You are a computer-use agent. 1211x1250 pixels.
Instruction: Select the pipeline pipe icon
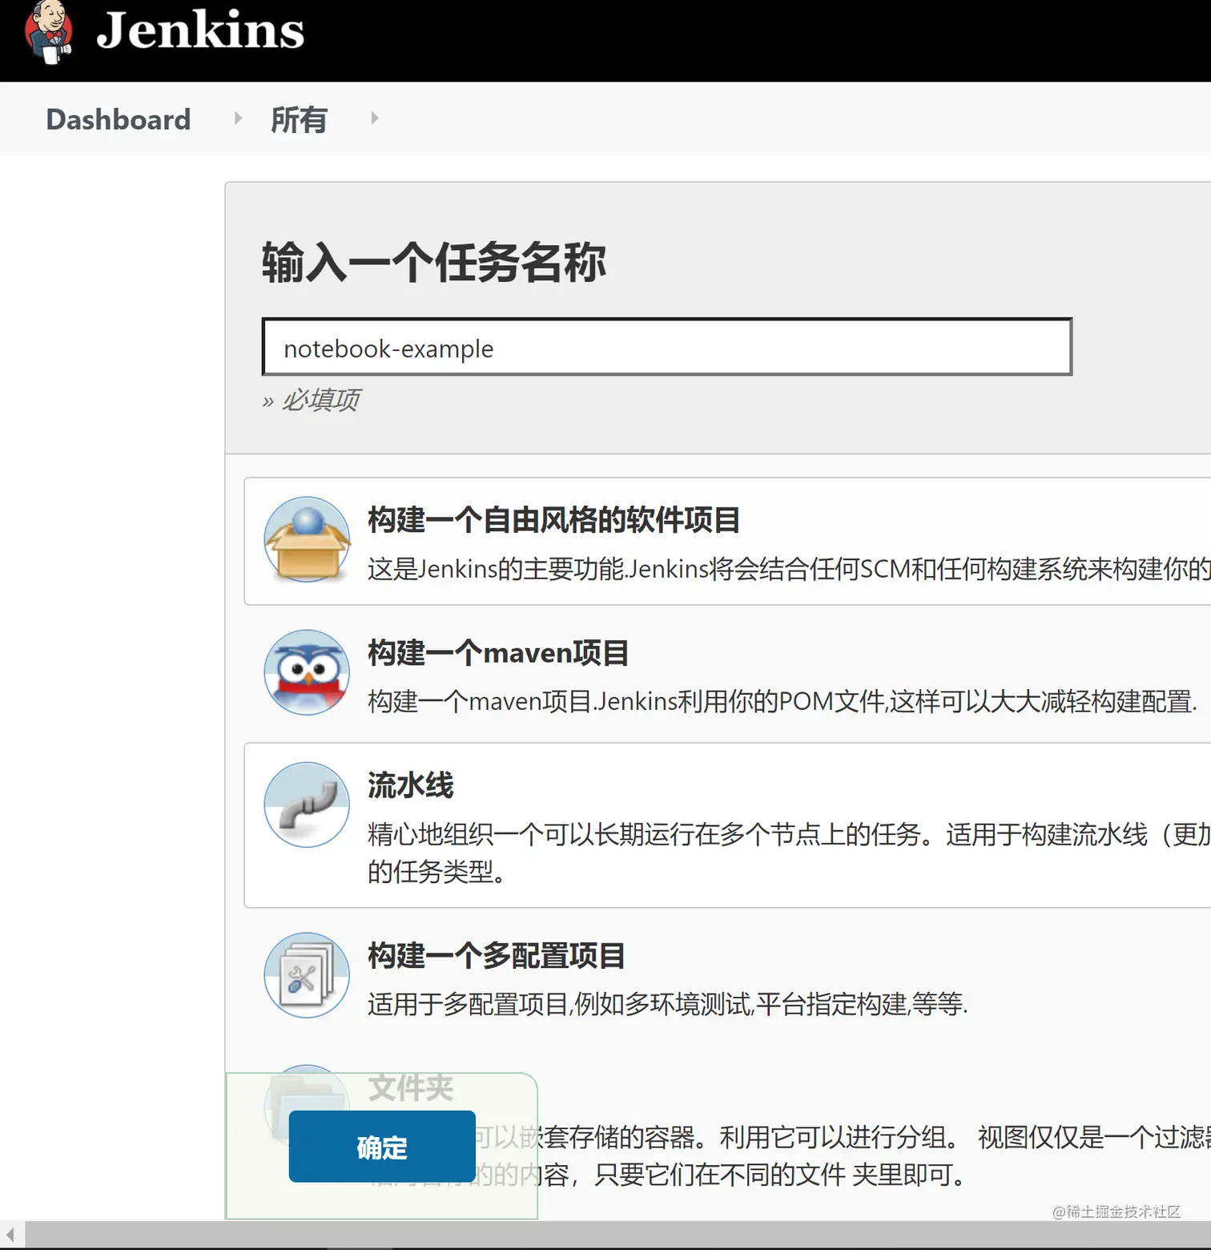pos(307,804)
